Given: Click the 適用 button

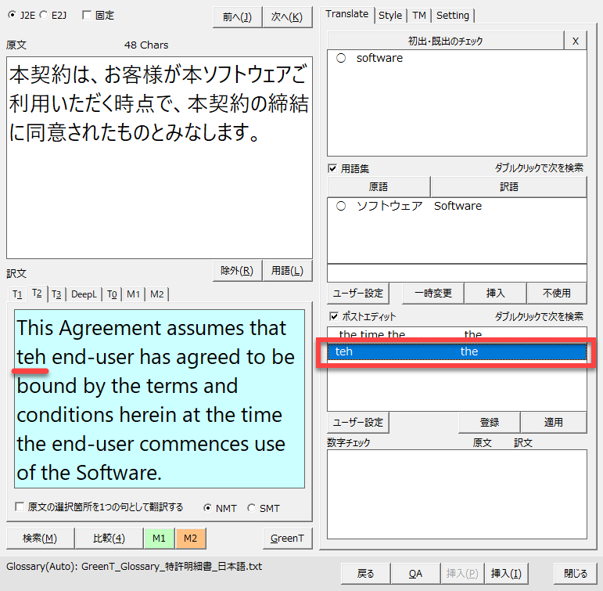Looking at the screenshot, I should tap(553, 422).
